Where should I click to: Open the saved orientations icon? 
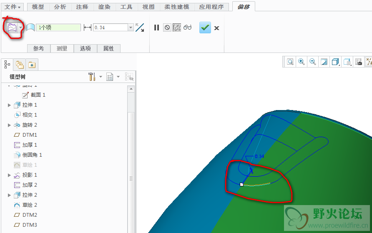click(x=347, y=62)
